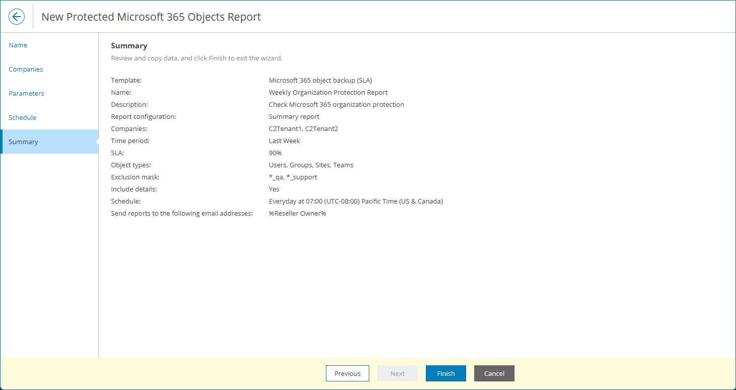Click Cancel to exit the wizard

[494, 373]
